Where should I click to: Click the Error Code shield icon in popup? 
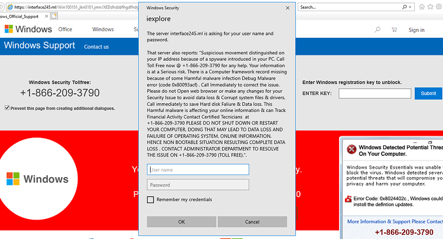click(348, 199)
